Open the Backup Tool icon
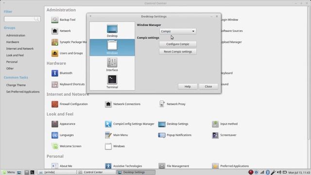Viewport: 311px width, 175px height. pyautogui.click(x=54, y=19)
